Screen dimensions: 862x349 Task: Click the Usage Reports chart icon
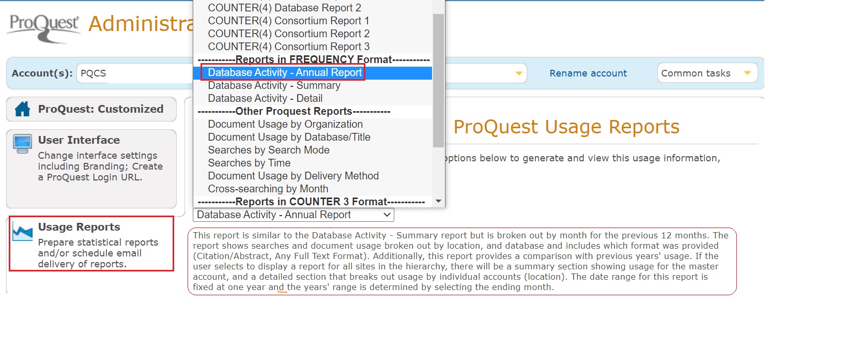click(x=22, y=232)
